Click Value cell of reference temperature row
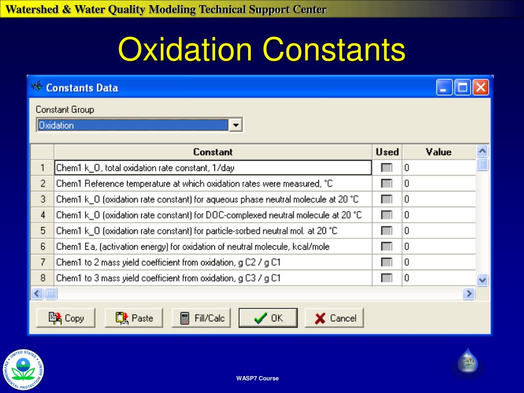 pos(439,183)
